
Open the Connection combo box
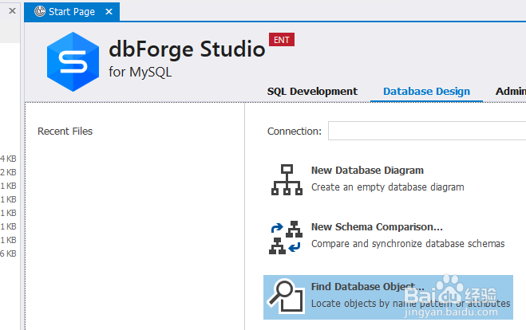pyautogui.click(x=427, y=131)
